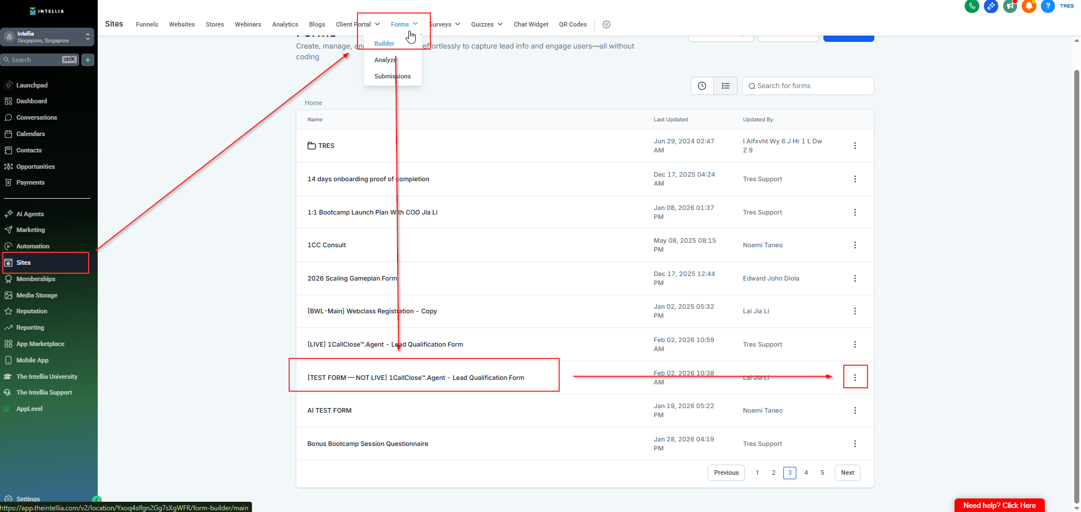Viewport: 1081px width, 512px height.
Task: Open Automation in the sidebar
Action: (33, 246)
